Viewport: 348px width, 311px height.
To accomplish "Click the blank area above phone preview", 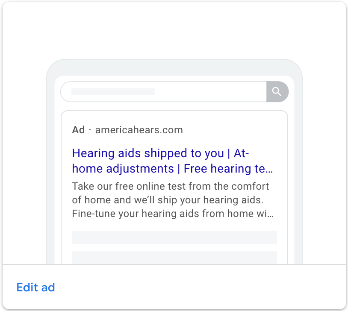I will (x=174, y=30).
